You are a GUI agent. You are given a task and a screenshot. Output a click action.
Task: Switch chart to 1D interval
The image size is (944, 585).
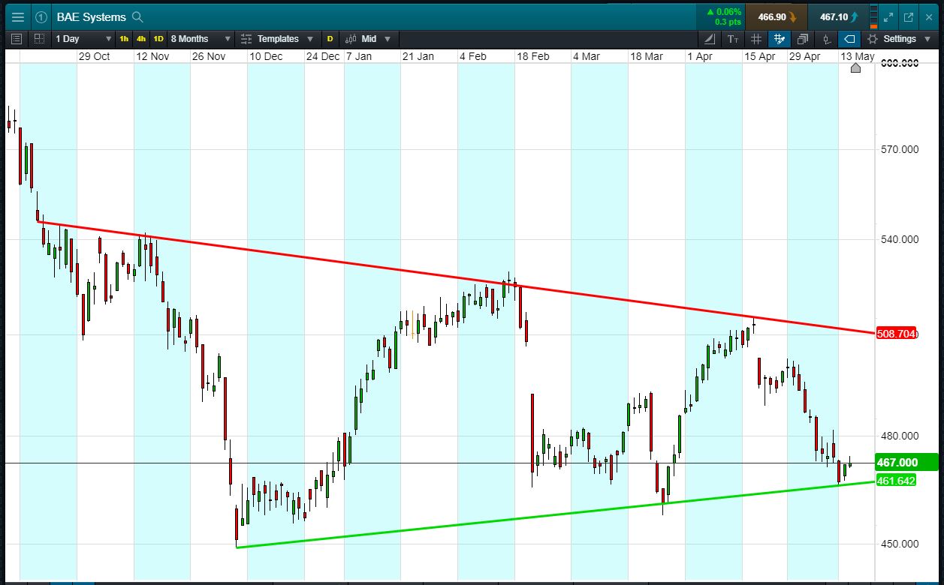click(158, 38)
